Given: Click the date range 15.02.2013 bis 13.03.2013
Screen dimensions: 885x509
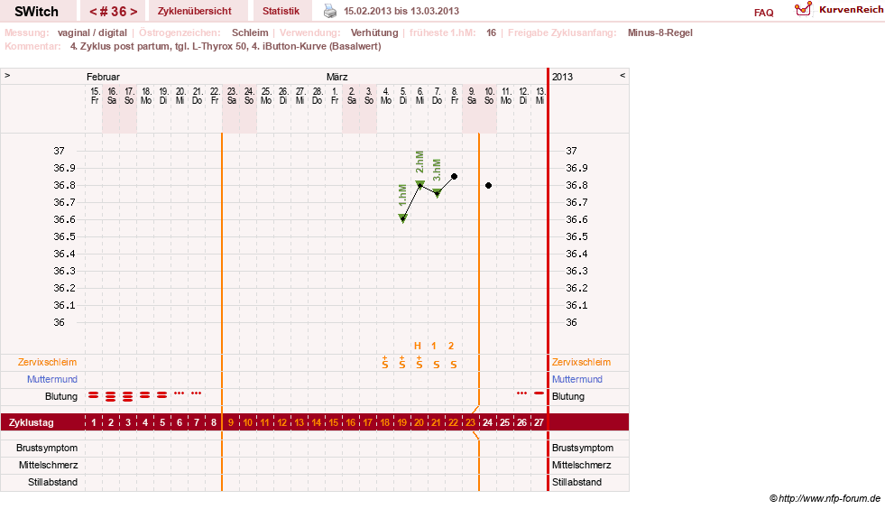Looking at the screenshot, I should [401, 11].
